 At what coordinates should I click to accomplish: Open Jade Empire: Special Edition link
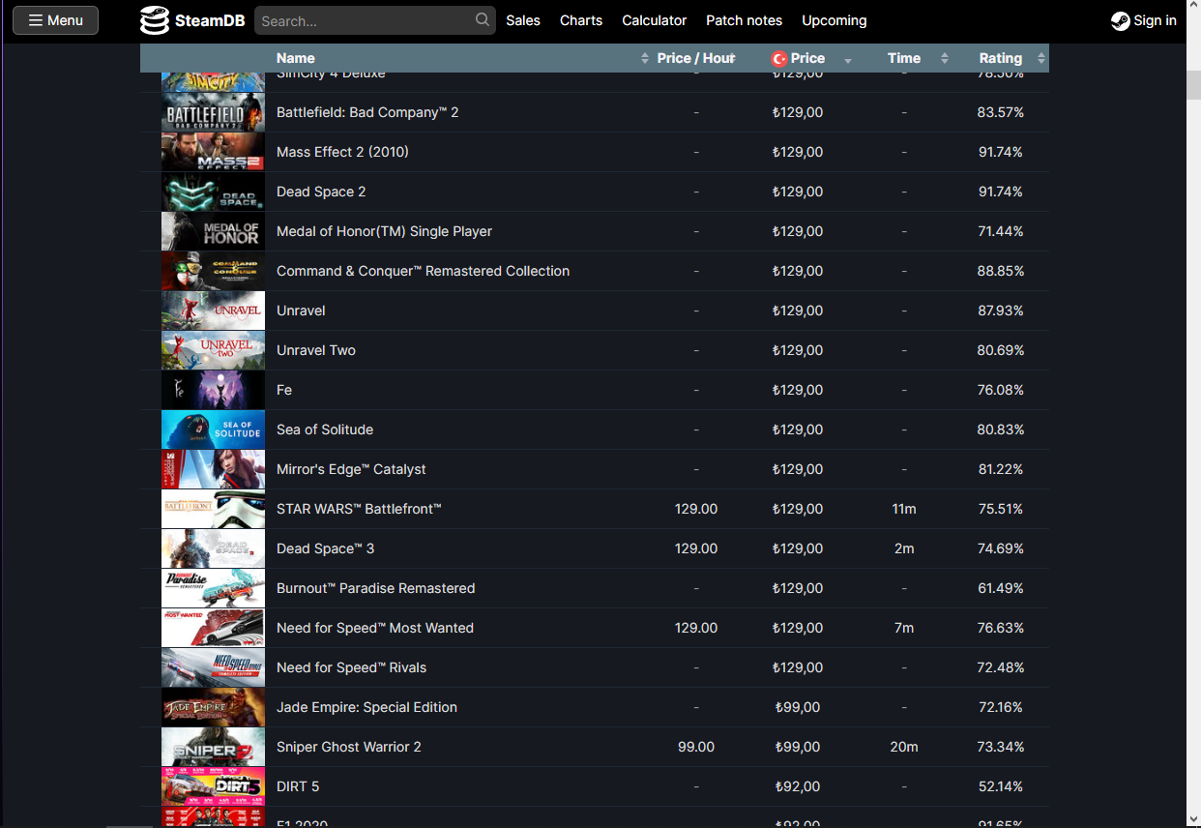pyautogui.click(x=366, y=707)
